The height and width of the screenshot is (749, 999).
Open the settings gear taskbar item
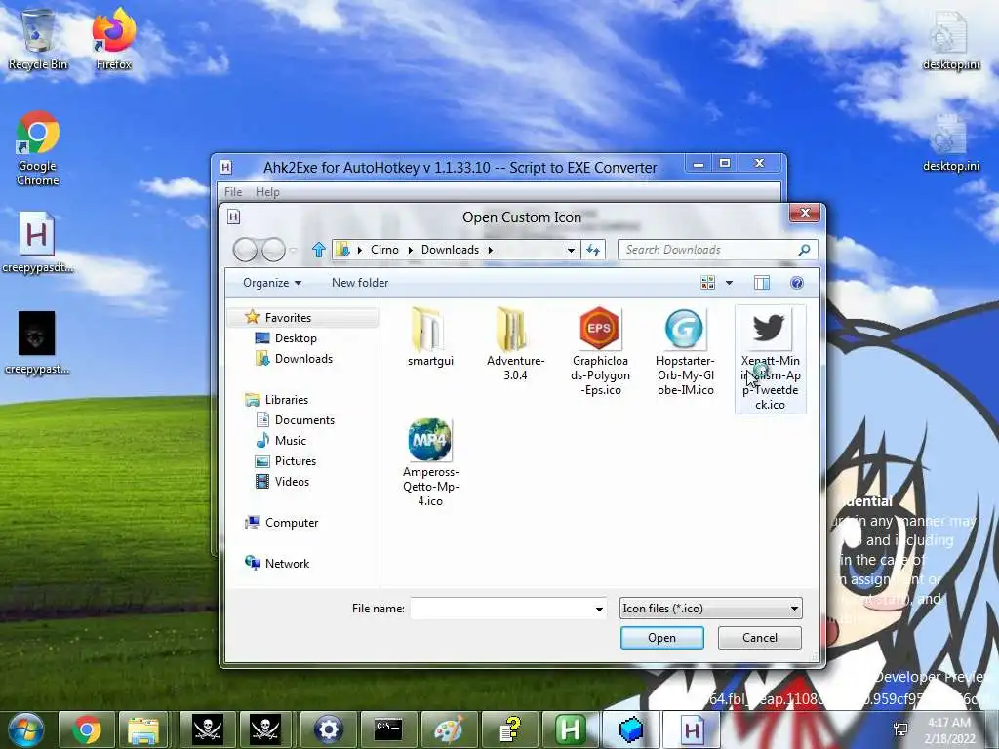(x=328, y=729)
